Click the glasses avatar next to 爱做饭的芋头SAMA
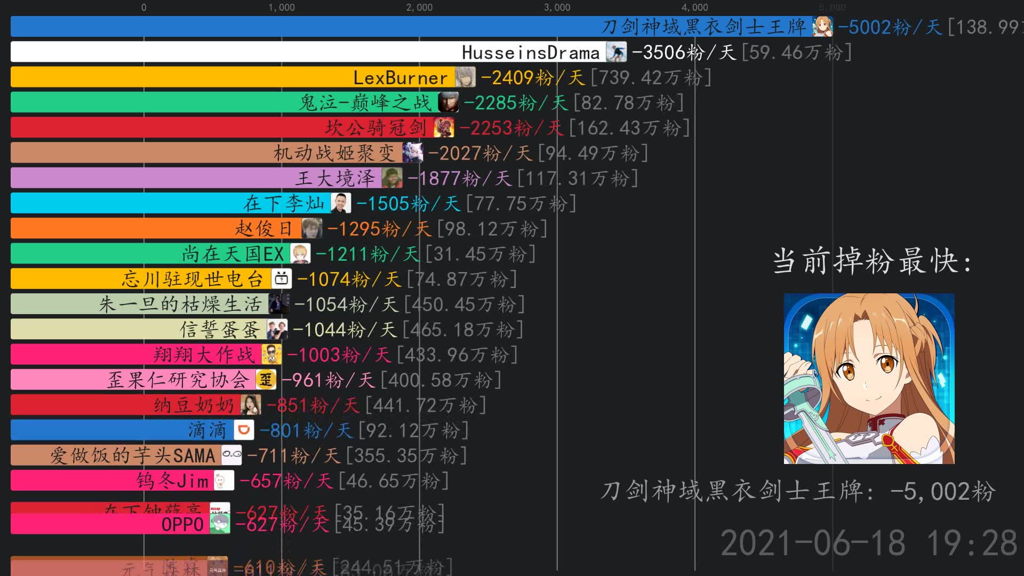Image resolution: width=1024 pixels, height=576 pixels. pyautogui.click(x=231, y=454)
